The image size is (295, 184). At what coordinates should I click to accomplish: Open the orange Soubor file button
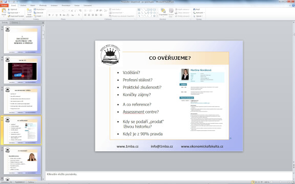pos(4,6)
